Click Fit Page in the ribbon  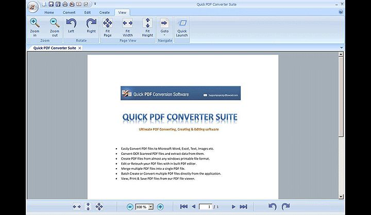pos(107,27)
